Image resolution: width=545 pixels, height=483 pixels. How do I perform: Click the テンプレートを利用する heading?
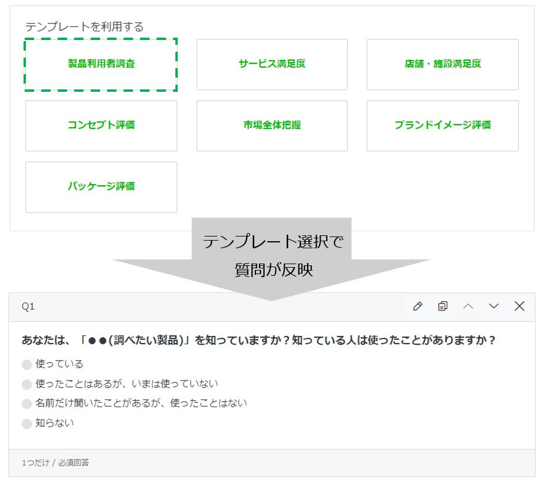click(x=84, y=26)
